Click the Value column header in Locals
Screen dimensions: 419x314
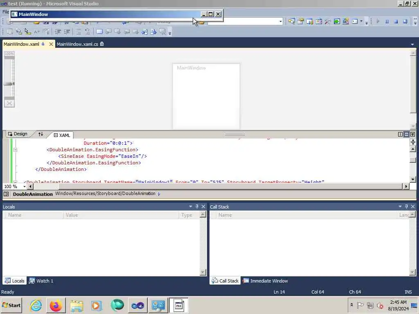121,215
